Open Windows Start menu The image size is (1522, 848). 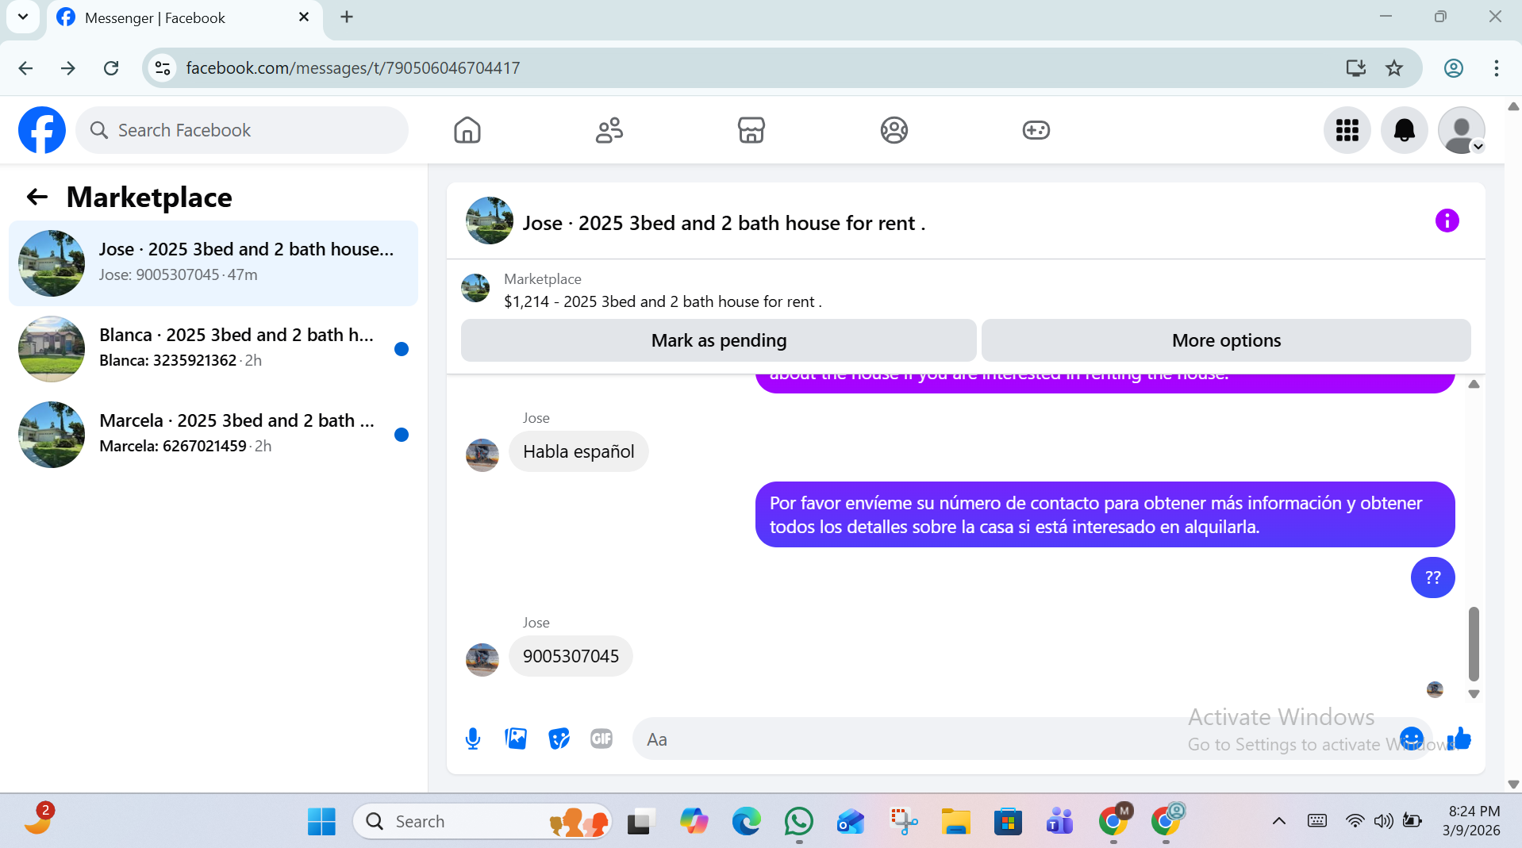321,822
